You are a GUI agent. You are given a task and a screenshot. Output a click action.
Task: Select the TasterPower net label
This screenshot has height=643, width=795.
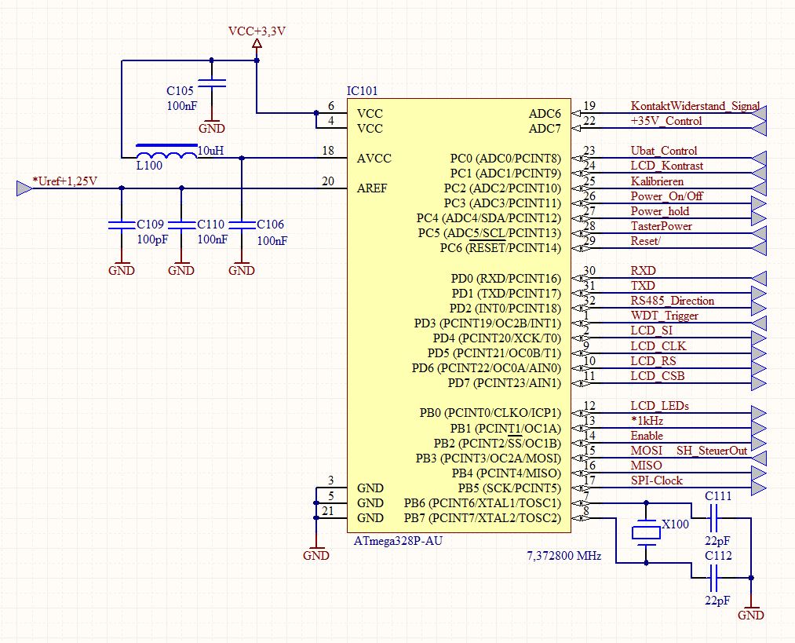661,226
